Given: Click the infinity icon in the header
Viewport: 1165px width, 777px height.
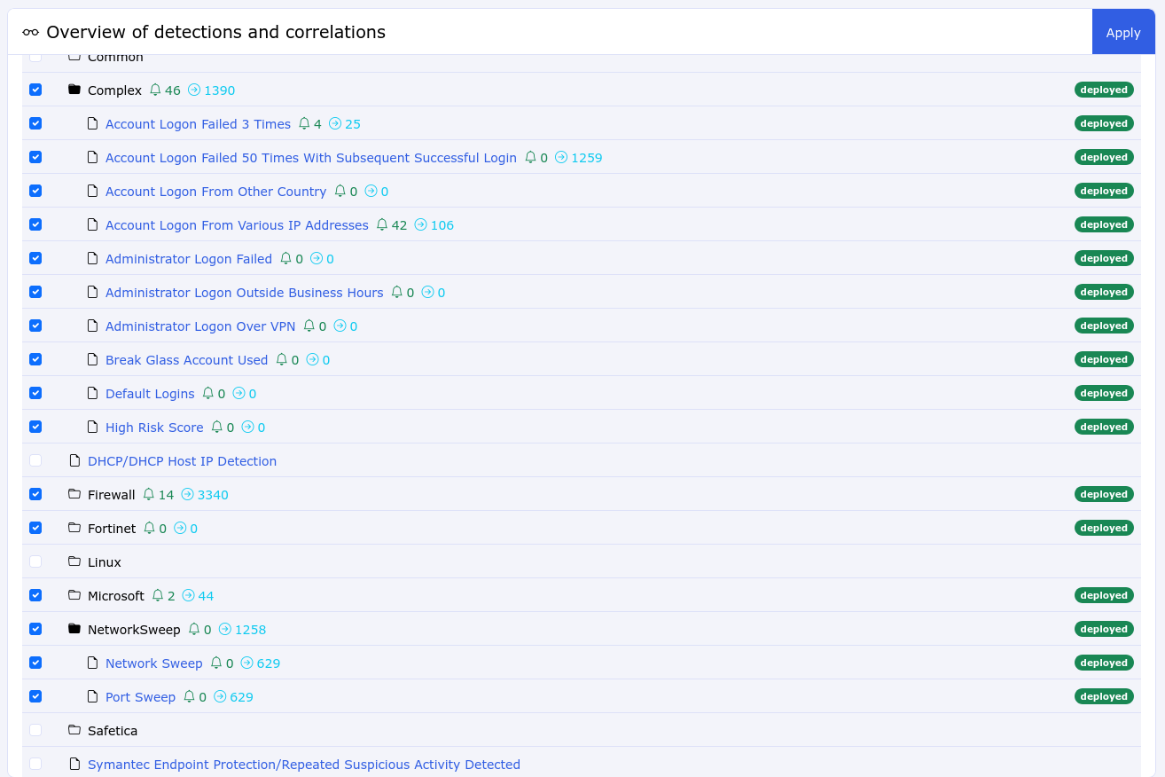Looking at the screenshot, I should point(30,32).
